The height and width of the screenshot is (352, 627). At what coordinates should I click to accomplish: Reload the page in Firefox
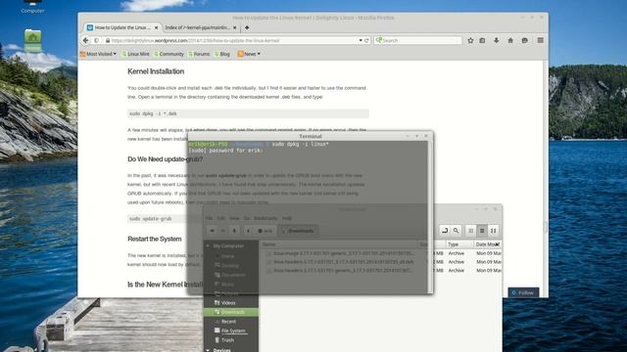(x=366, y=40)
